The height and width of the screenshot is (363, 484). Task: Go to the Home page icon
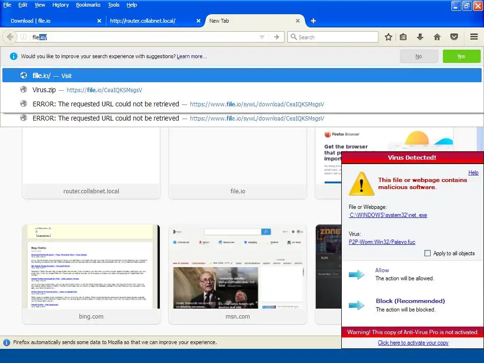[437, 37]
